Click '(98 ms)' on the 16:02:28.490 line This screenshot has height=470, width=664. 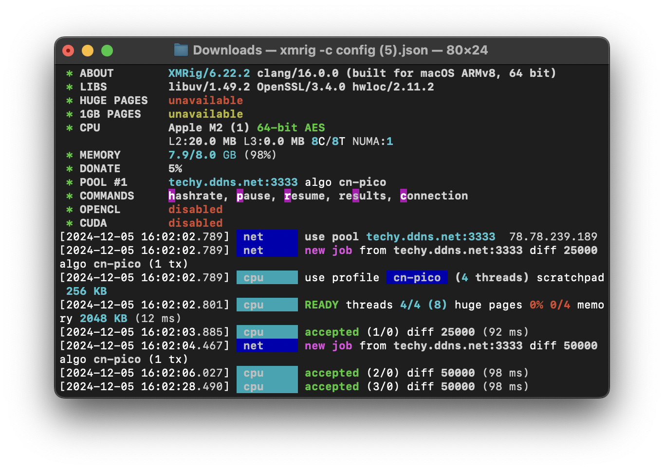click(x=506, y=386)
